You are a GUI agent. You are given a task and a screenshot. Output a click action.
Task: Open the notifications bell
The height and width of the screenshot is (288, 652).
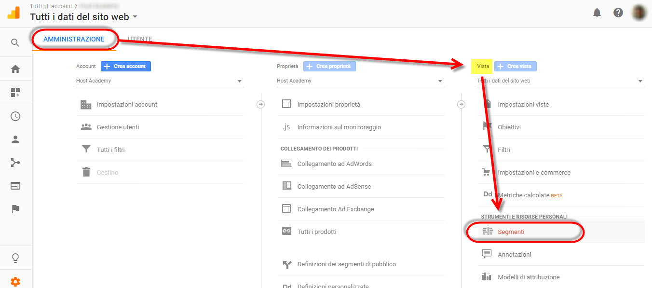pos(597,13)
